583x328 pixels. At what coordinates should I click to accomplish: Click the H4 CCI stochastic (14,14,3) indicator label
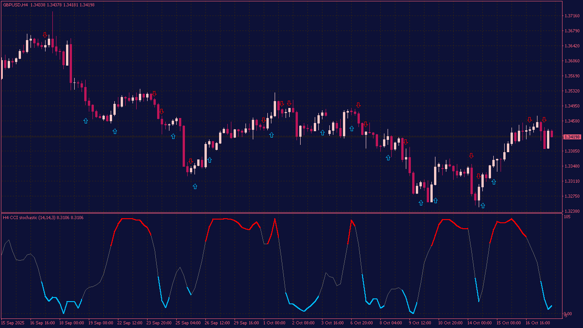point(43,217)
